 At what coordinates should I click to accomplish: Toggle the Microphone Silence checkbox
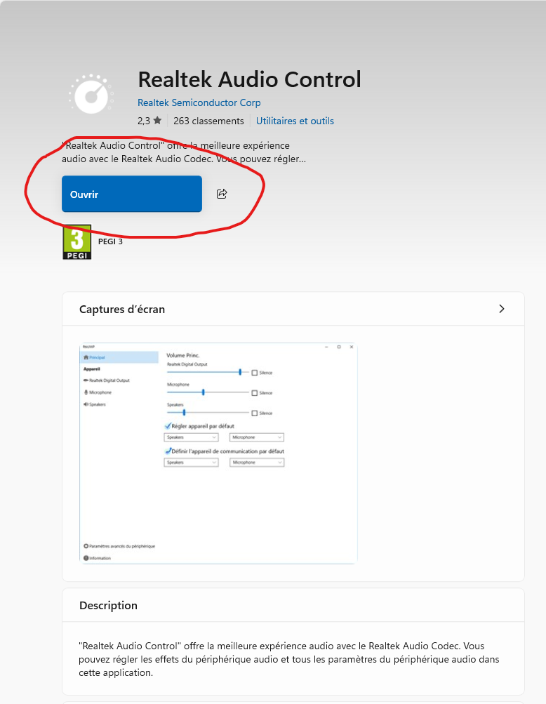[x=255, y=393]
